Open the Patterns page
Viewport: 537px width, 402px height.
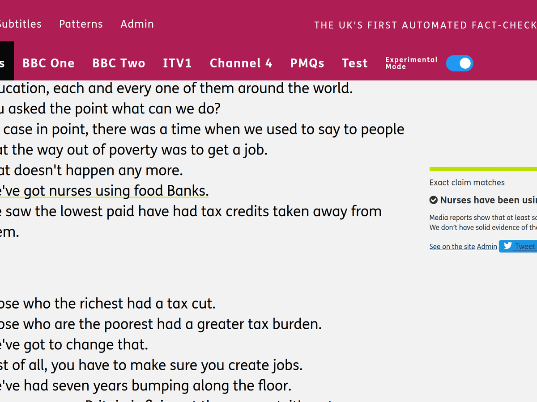[81, 24]
